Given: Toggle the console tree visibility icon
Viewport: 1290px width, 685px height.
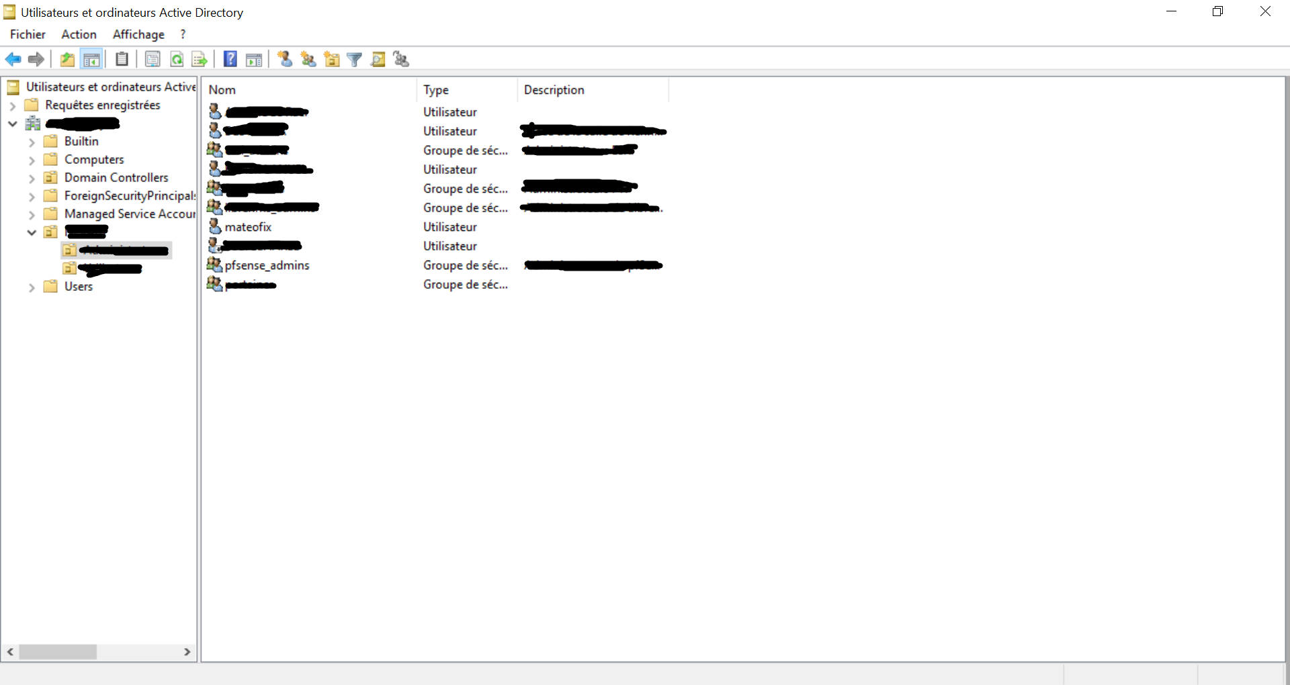Looking at the screenshot, I should click(91, 59).
